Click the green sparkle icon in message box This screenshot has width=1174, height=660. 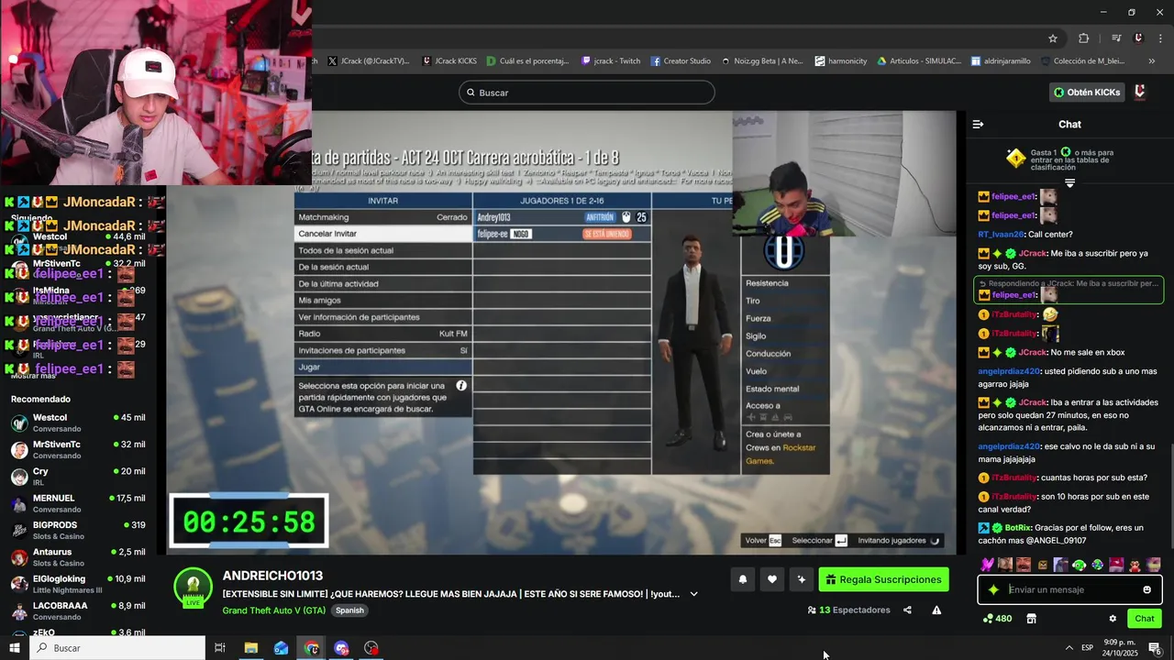tap(993, 589)
